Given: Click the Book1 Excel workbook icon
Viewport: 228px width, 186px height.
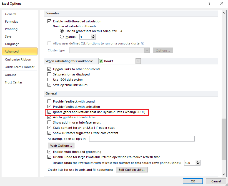Looking at the screenshot, I should [x=101, y=61].
